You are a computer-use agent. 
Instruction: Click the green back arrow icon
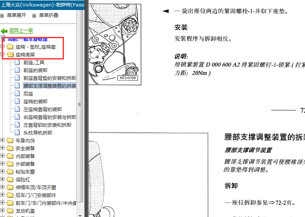tap(4, 31)
